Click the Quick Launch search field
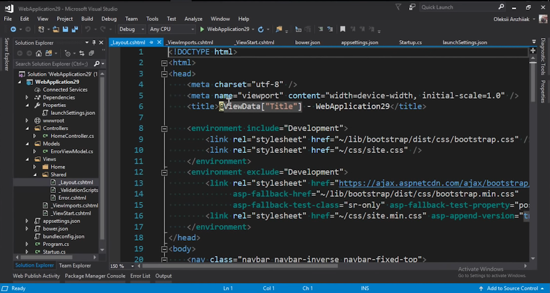Viewport: 550px width, 293px height. [x=458, y=7]
